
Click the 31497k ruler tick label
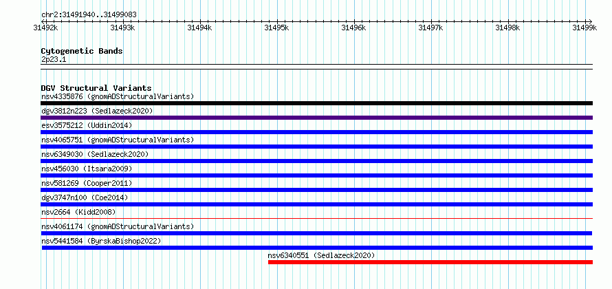click(431, 28)
